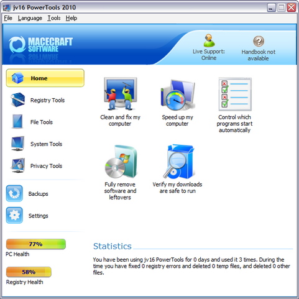299x299 pixels.
Task: Click the Settings gear icon
Action: (x=14, y=215)
